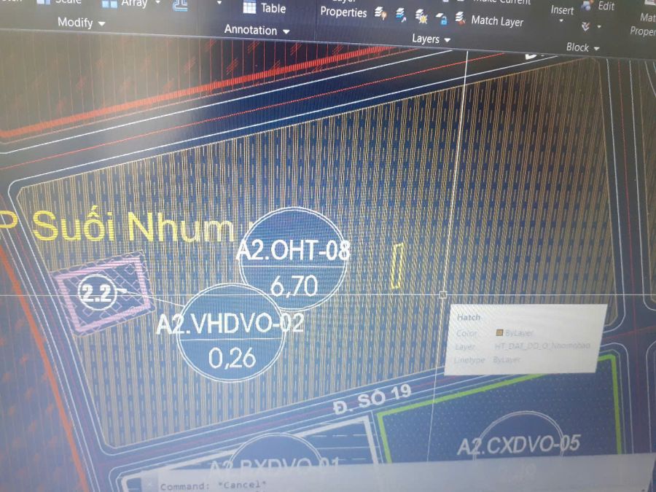
Task: Click the layer icon with the yellow burst
Action: 421,15
